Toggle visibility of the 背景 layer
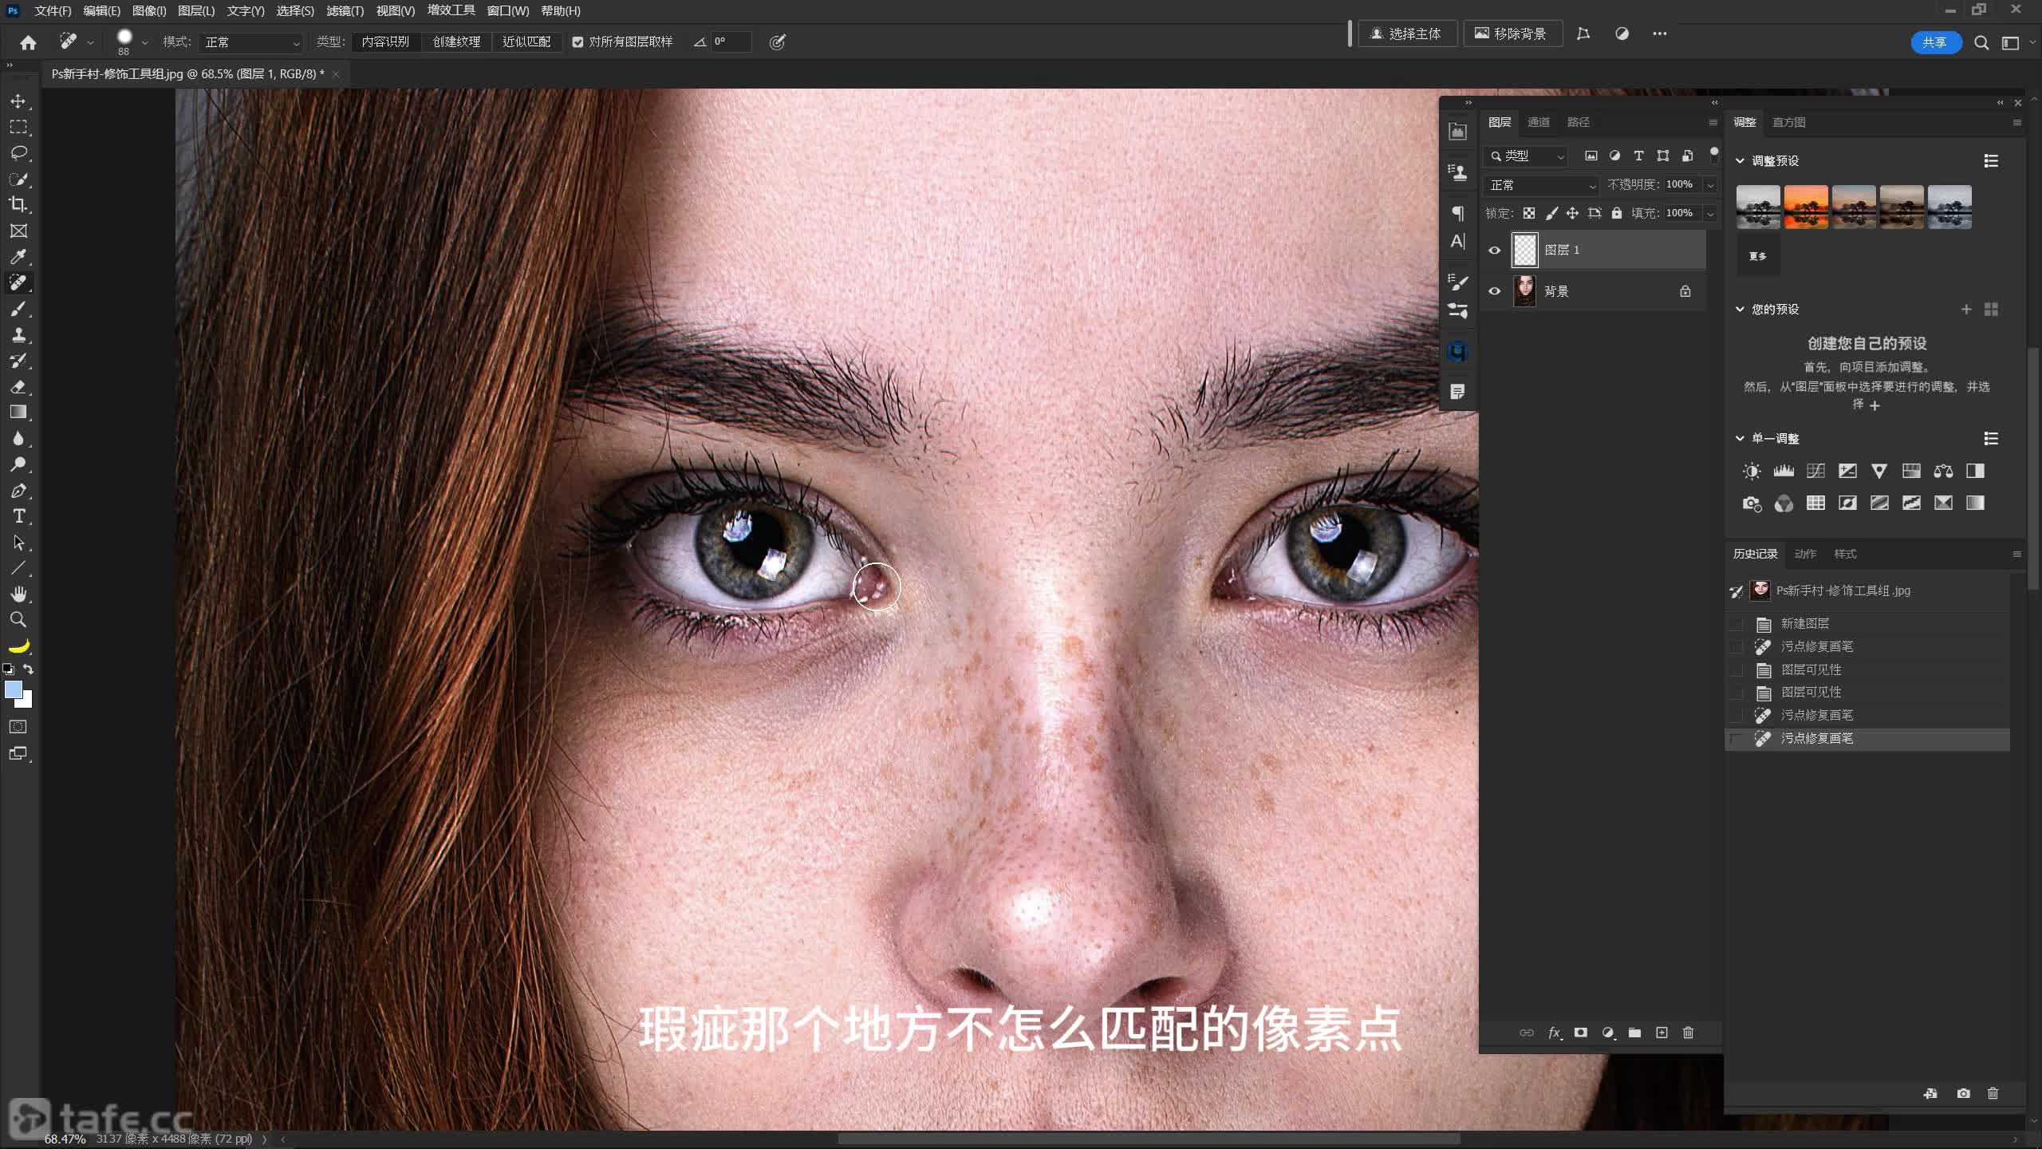The height and width of the screenshot is (1149, 2042). [x=1494, y=291]
